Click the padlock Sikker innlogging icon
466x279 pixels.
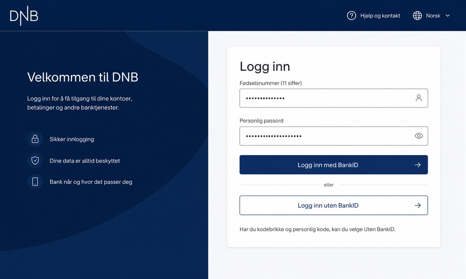click(x=35, y=139)
